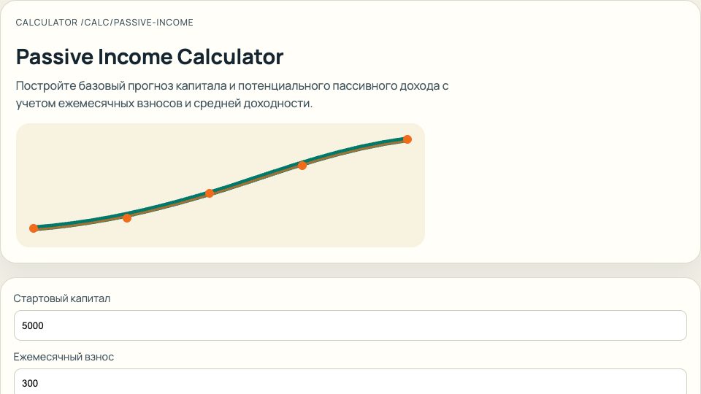Select the middle orange chart data point
Screen dimensions: 701x394
210,193
